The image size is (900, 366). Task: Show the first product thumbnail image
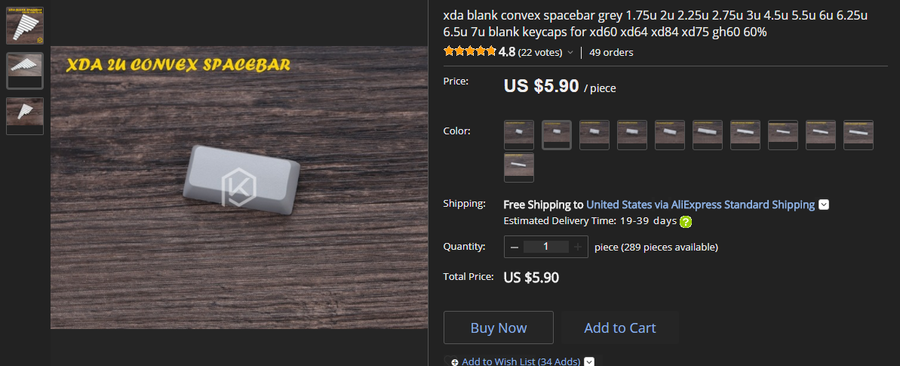[x=25, y=26]
